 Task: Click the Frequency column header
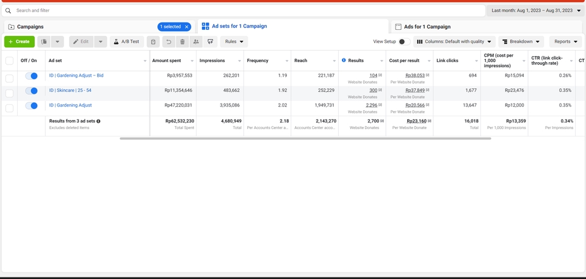tap(258, 60)
